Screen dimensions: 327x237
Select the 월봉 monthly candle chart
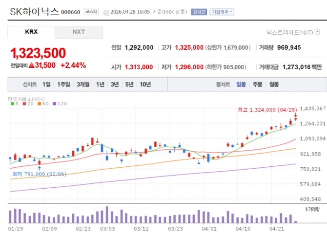click(x=274, y=84)
